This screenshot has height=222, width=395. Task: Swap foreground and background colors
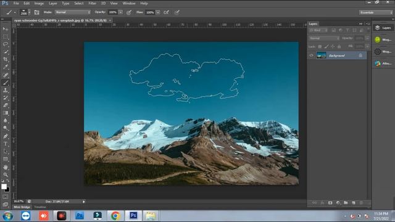(x=8, y=181)
